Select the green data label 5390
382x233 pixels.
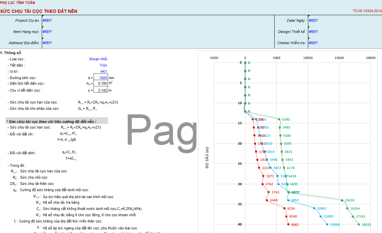point(286,119)
